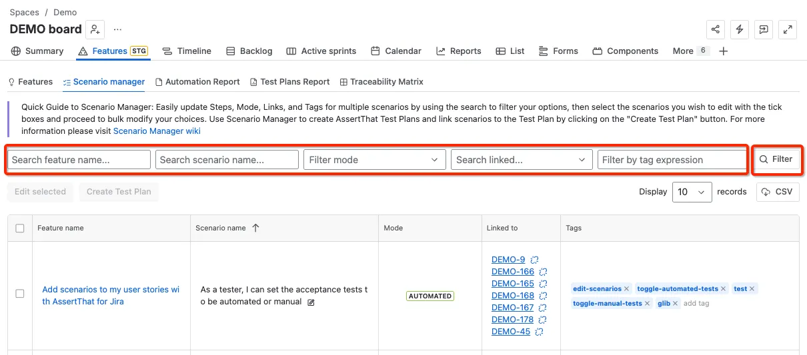Click the give feedback icon button
Screen dimensions: 807x355
tap(764, 29)
